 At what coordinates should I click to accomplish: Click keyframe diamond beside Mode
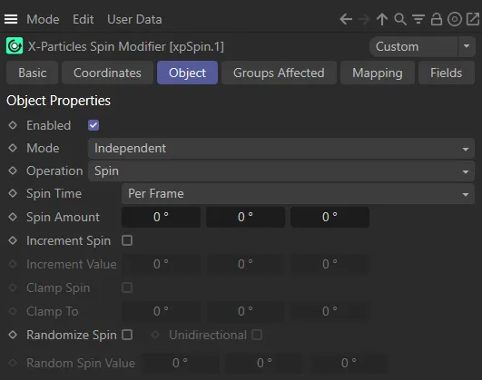click(x=13, y=148)
